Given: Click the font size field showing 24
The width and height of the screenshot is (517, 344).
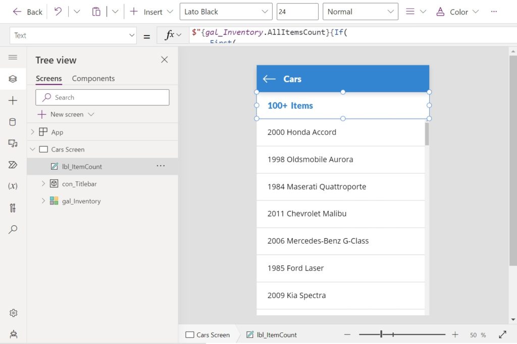Looking at the screenshot, I should [297, 12].
